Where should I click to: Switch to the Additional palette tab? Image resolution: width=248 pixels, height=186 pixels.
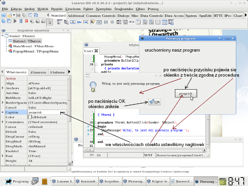[x=76, y=16]
